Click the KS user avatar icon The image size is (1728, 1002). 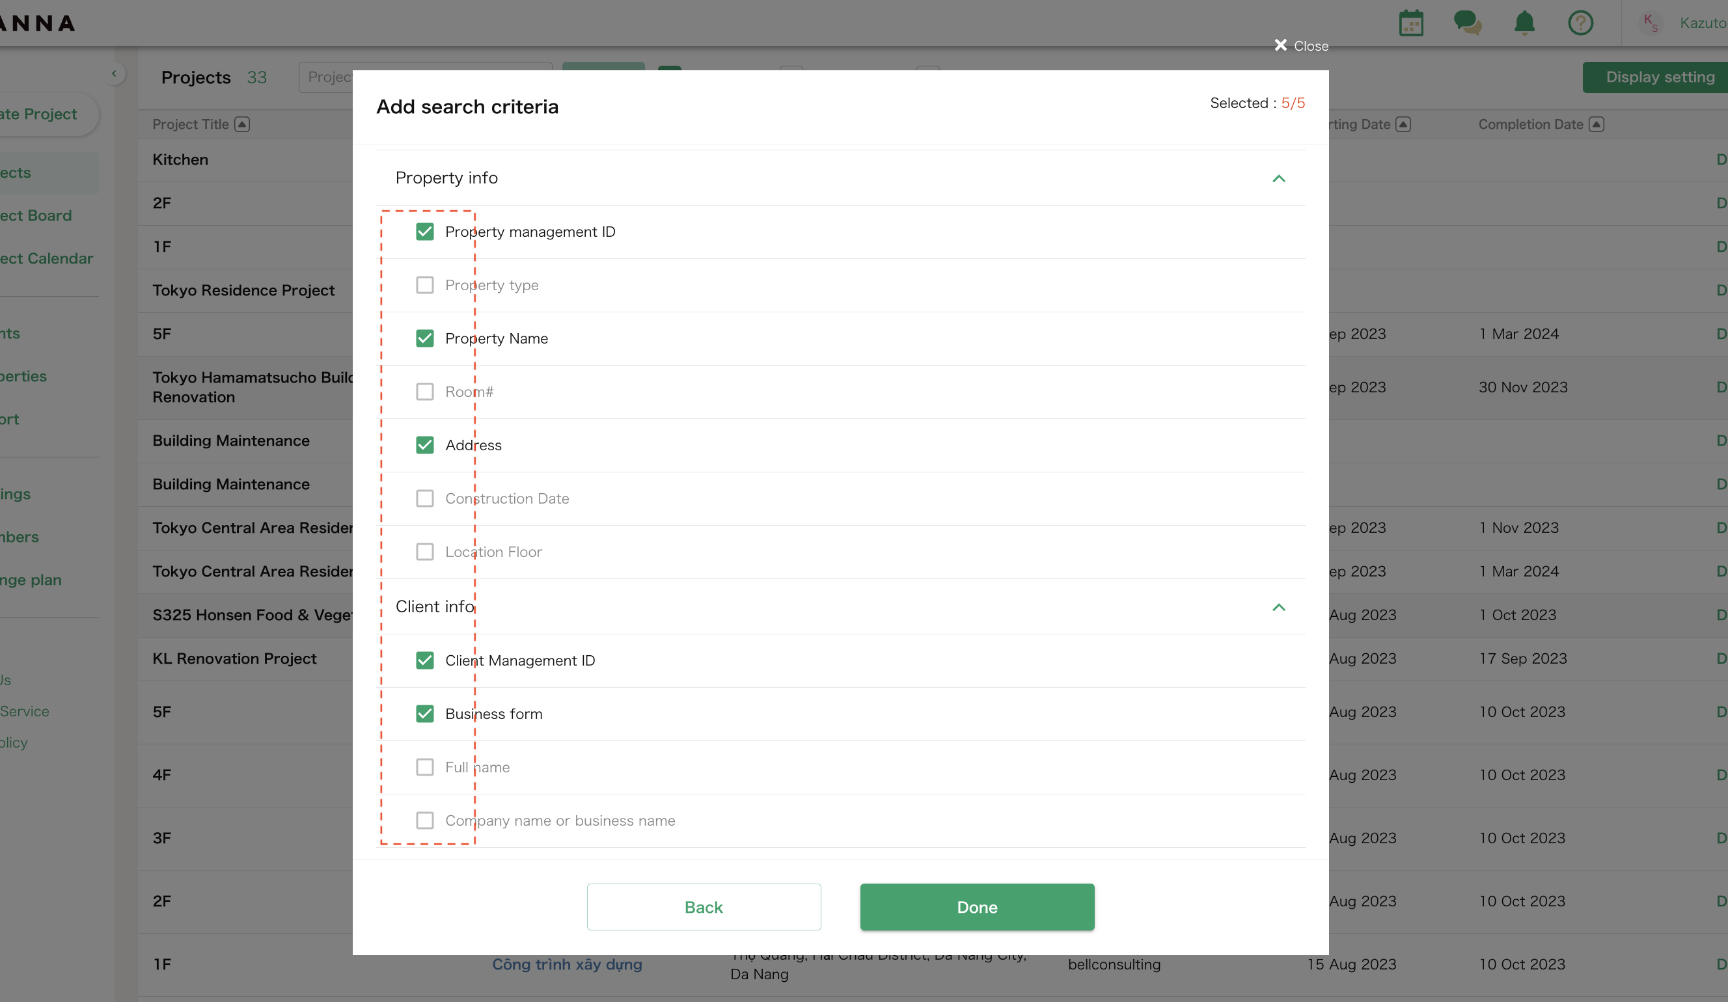(x=1651, y=23)
